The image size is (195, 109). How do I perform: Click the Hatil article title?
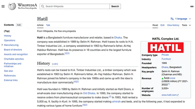[42, 19]
